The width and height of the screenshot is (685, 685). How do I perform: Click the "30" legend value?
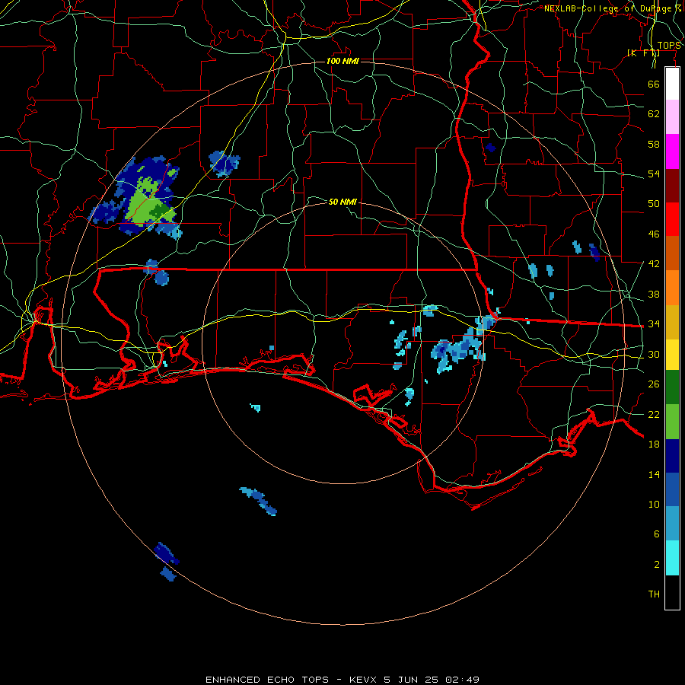[x=654, y=354]
